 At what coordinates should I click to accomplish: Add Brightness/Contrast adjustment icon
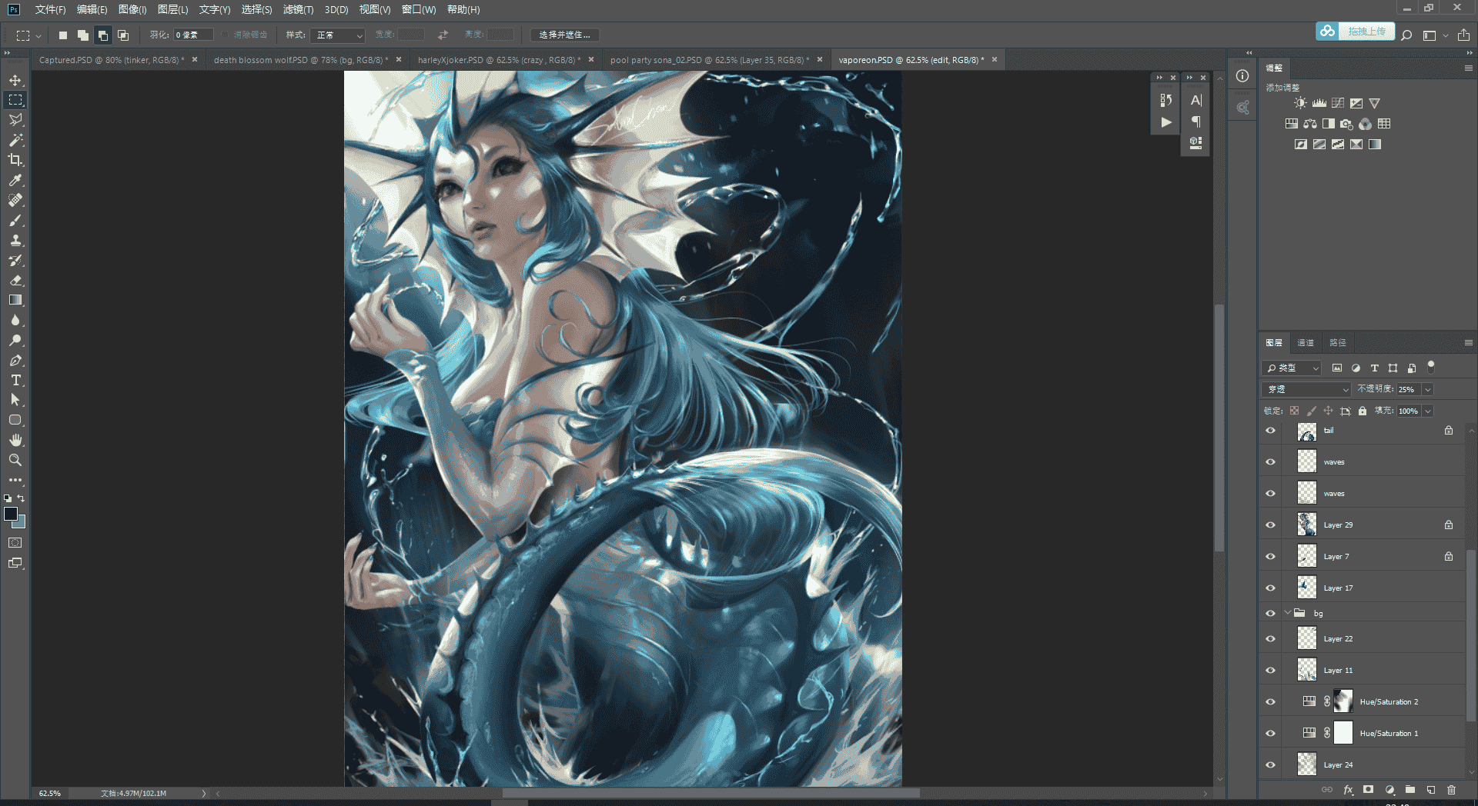tap(1300, 103)
